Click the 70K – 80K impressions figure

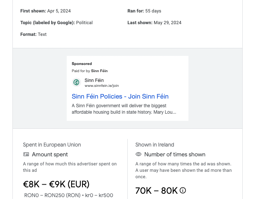pos(156,191)
